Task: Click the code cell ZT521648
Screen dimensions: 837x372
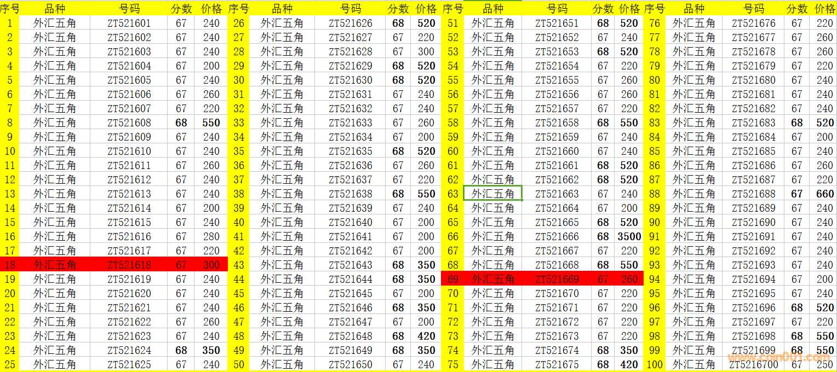Action: coord(350,336)
